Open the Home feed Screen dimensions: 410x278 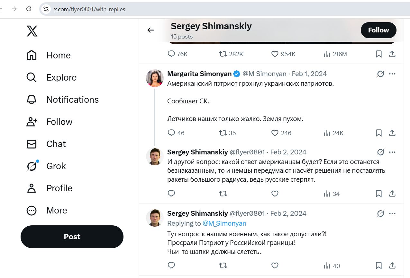click(x=58, y=55)
